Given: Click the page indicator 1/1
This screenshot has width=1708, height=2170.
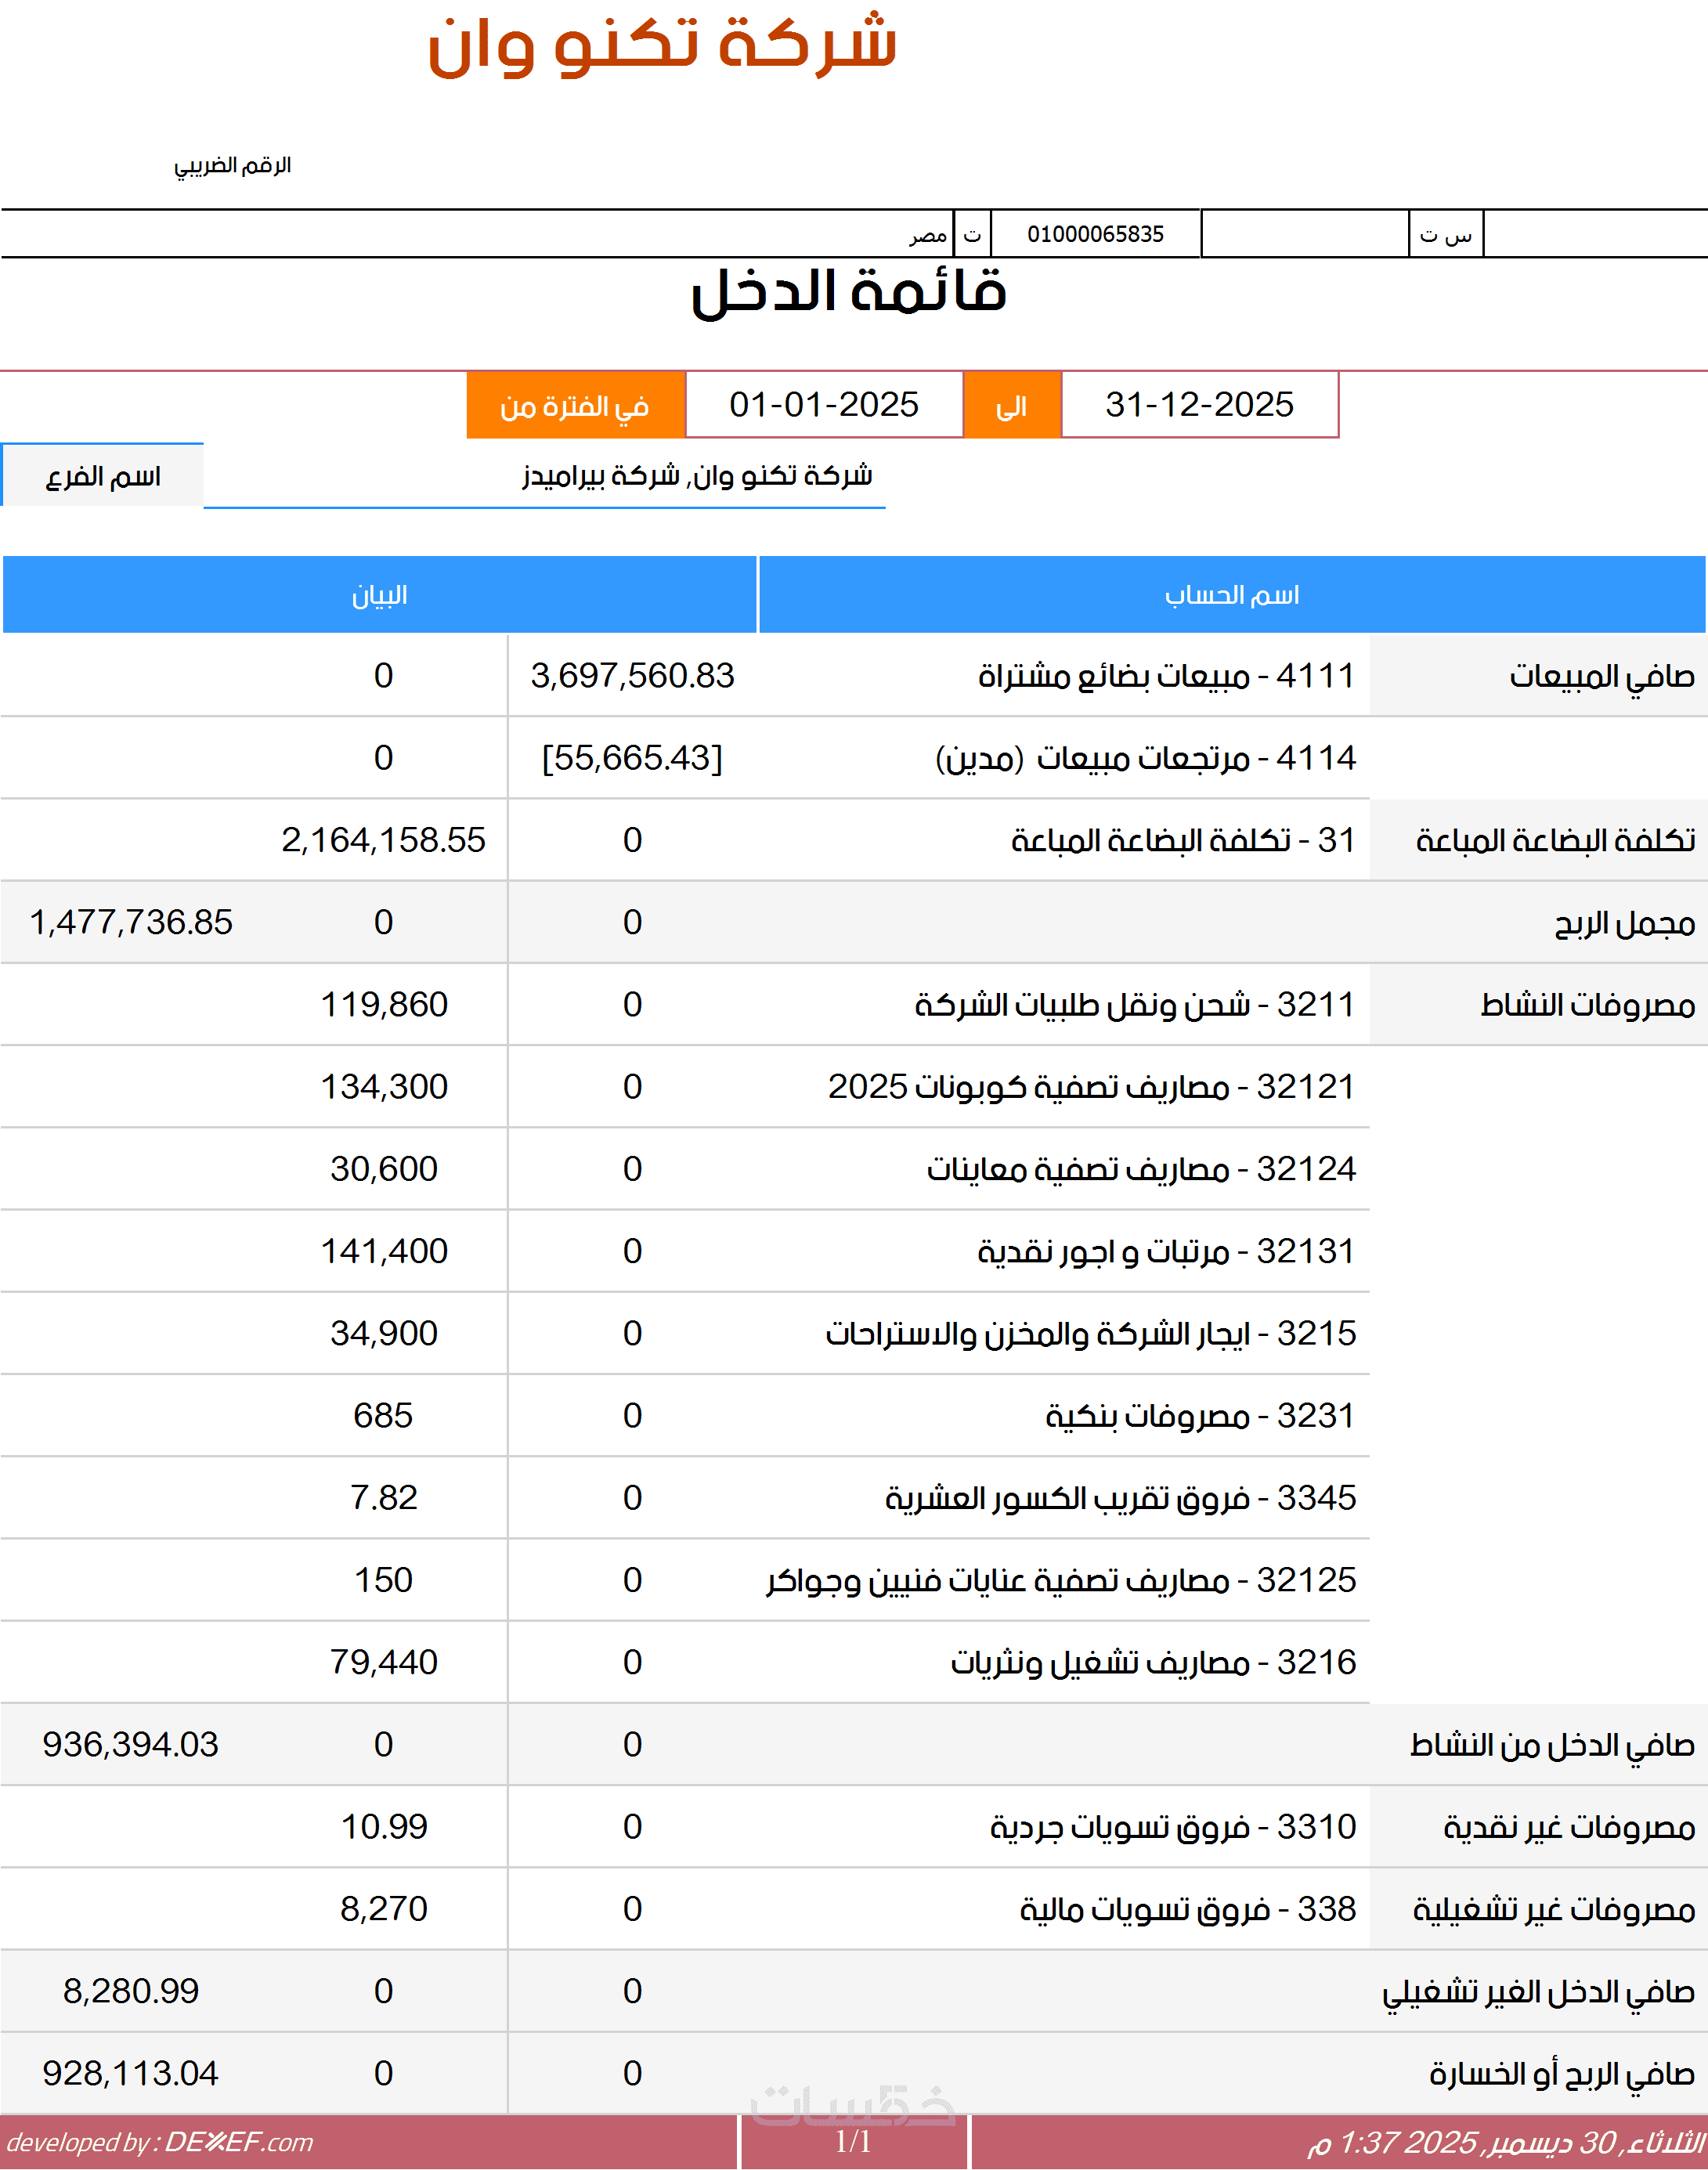Looking at the screenshot, I should (x=853, y=2142).
